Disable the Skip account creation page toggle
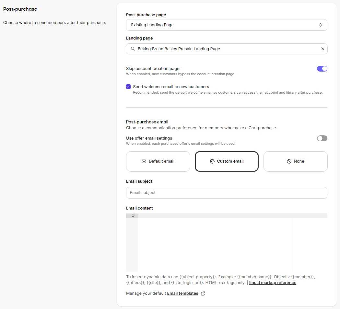The width and height of the screenshot is (340, 309). tap(322, 68)
